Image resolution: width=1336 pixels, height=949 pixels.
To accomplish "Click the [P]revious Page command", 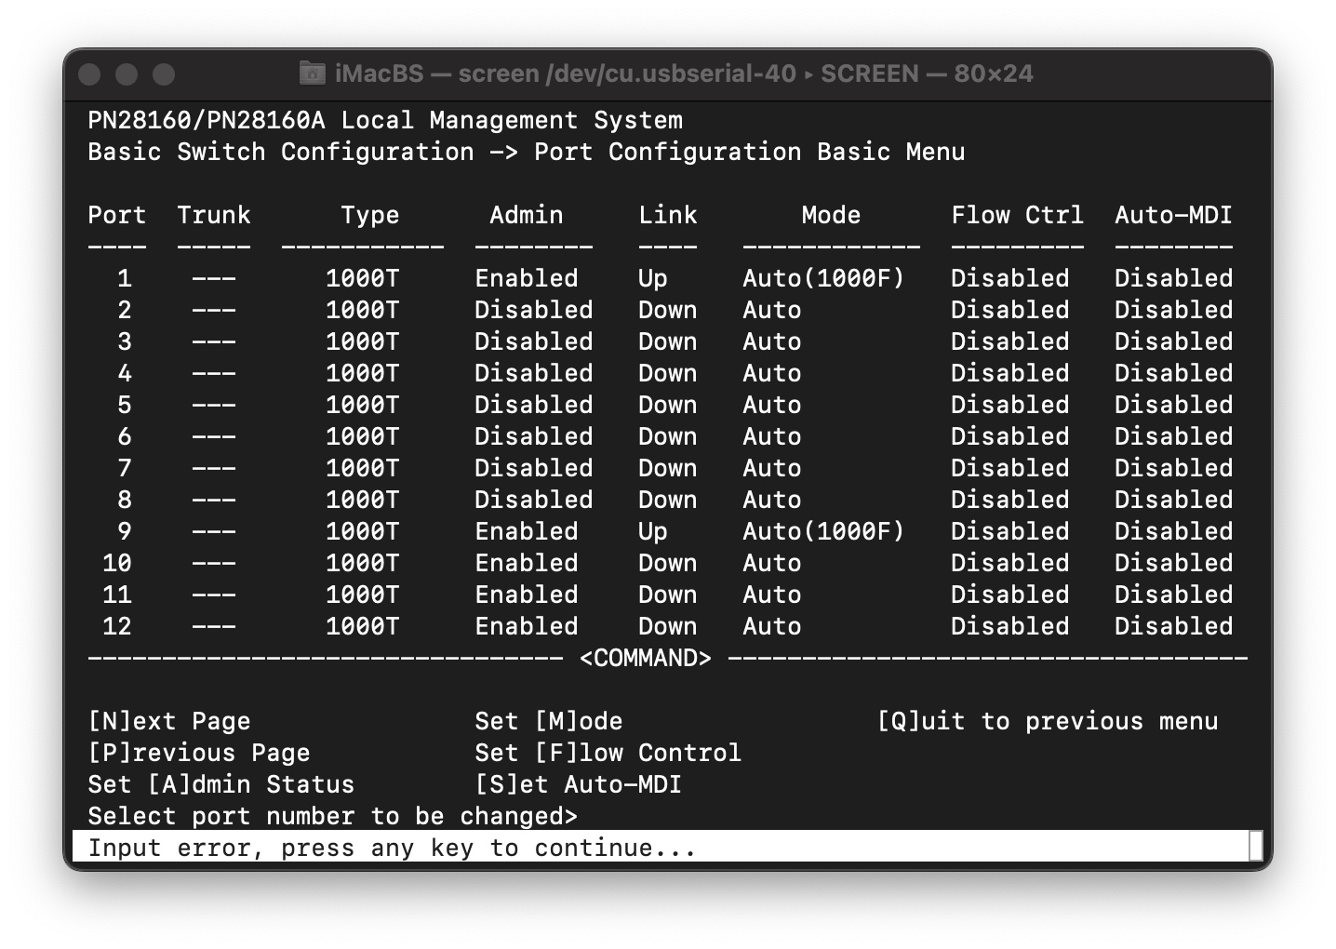I will 199,753.
